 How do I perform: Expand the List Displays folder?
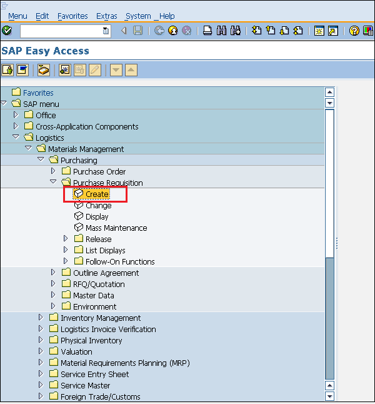click(x=66, y=250)
